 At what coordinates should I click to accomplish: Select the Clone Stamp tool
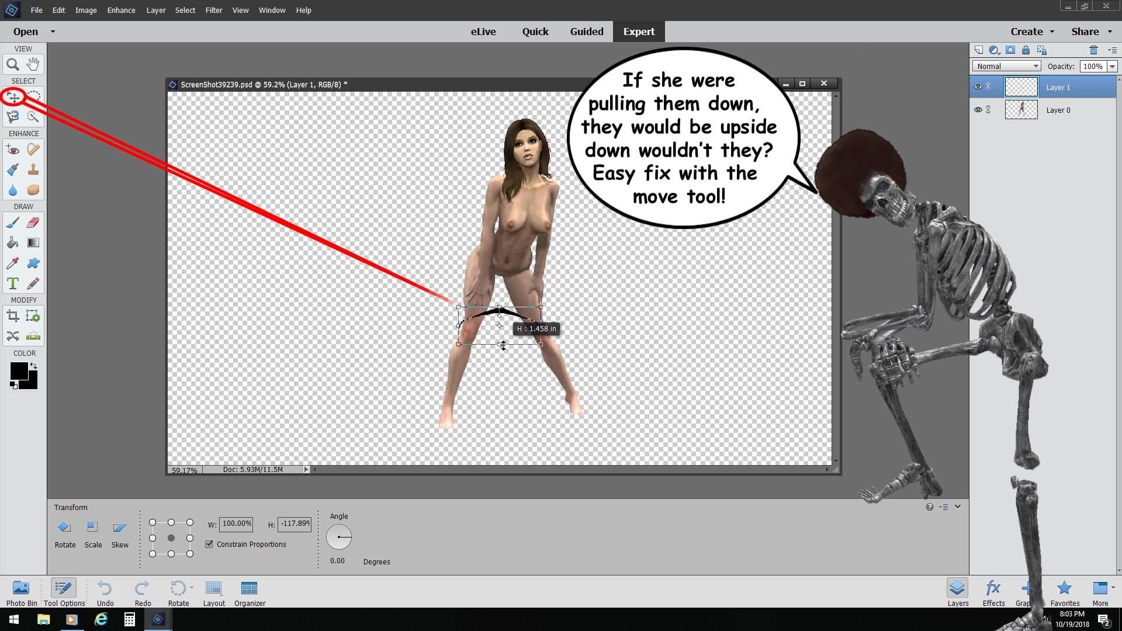pyautogui.click(x=33, y=169)
